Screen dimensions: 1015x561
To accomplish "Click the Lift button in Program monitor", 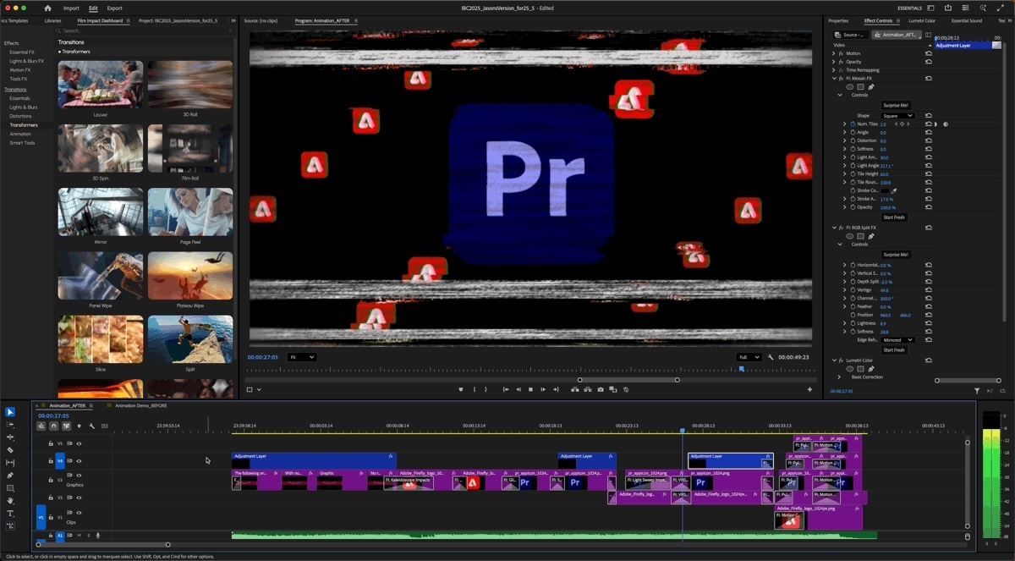I will 575,389.
